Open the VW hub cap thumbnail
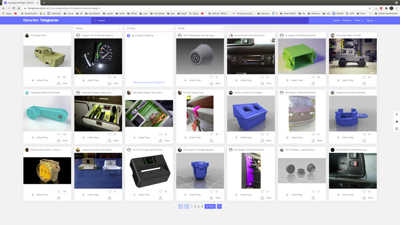 [200, 56]
